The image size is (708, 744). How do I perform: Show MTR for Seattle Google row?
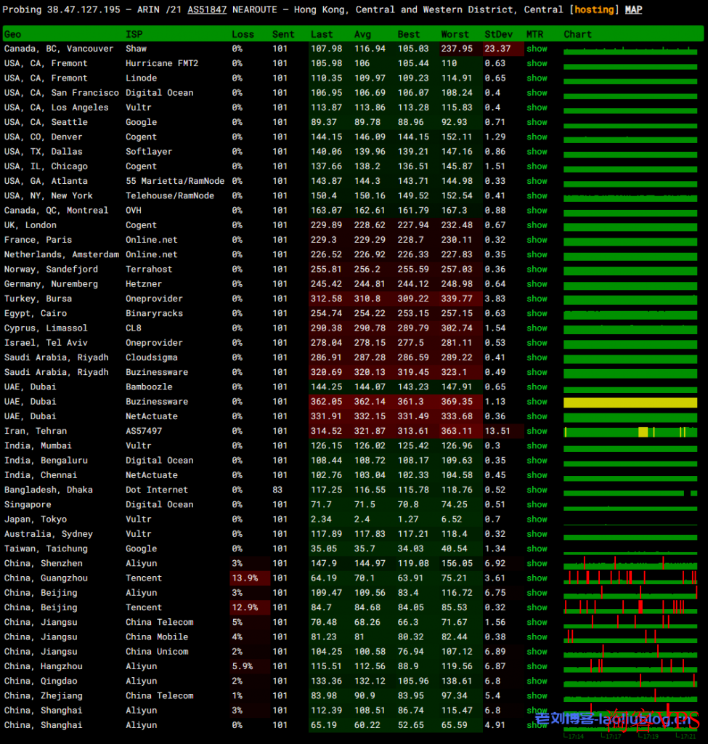pos(537,122)
